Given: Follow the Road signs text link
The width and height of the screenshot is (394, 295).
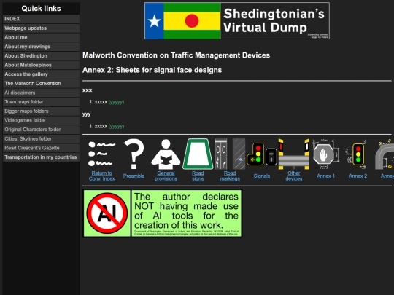Looking at the screenshot, I should pyautogui.click(x=198, y=176).
